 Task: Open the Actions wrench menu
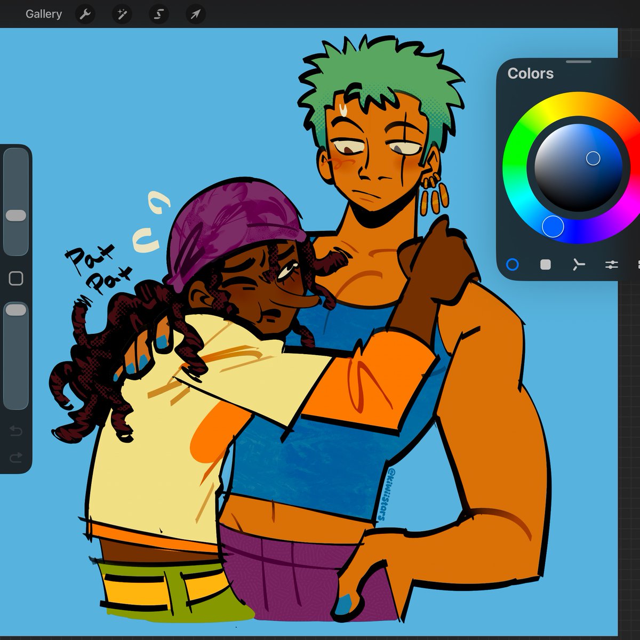click(85, 14)
